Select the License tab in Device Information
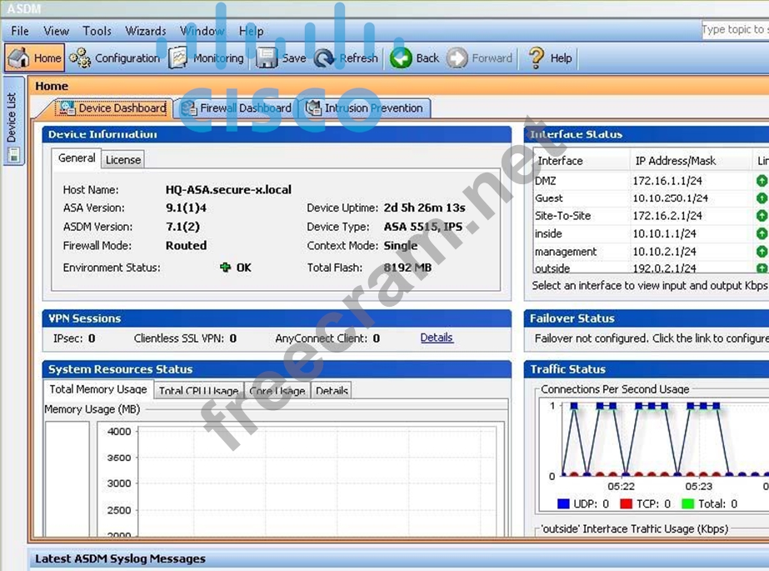 (x=123, y=159)
